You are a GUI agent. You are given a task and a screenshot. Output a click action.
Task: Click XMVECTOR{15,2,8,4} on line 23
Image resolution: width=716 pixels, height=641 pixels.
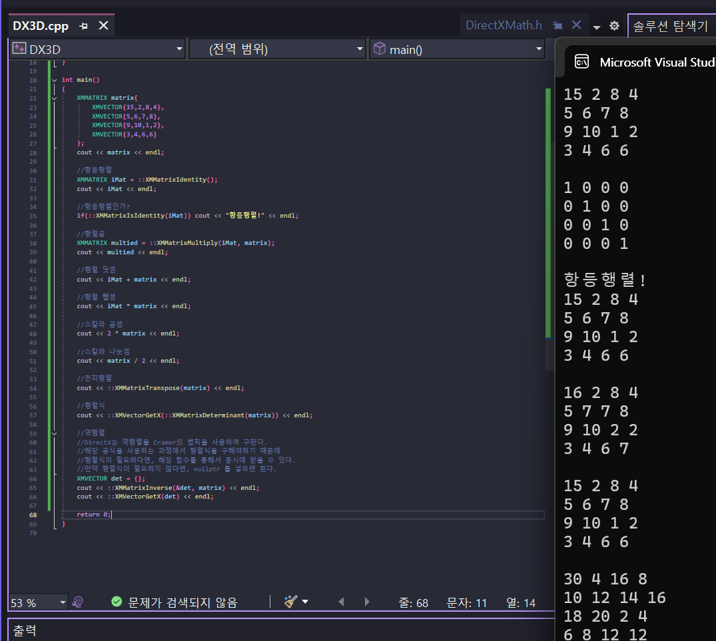pyautogui.click(x=128, y=107)
